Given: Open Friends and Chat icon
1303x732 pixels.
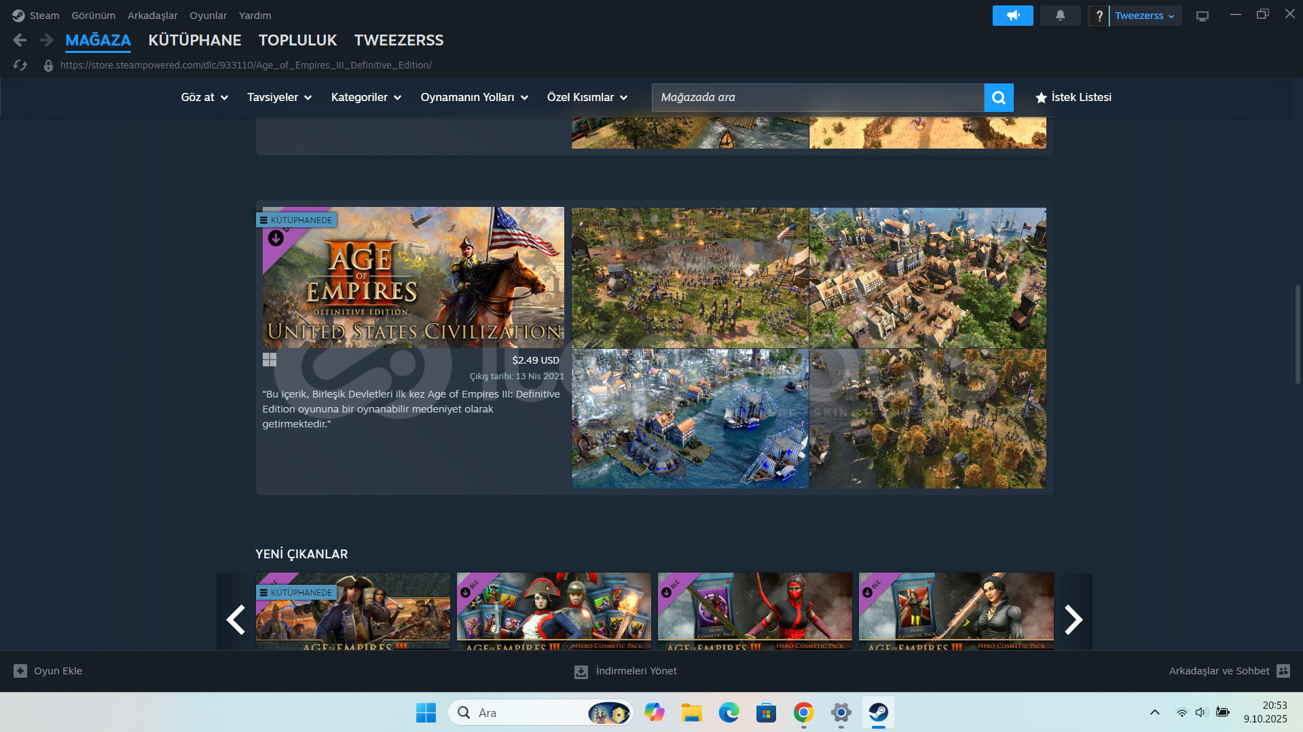Looking at the screenshot, I should point(1283,671).
